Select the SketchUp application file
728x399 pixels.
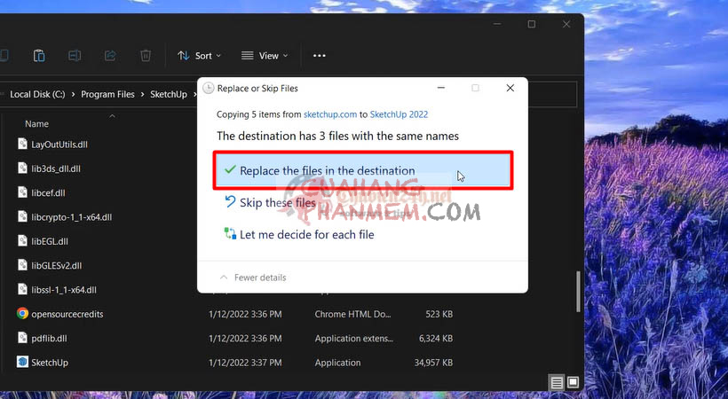[49, 363]
